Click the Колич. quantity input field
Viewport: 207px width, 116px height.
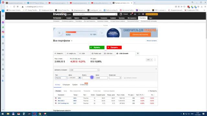88,78
